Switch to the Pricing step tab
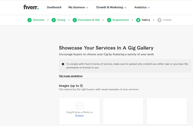 click(61, 20)
